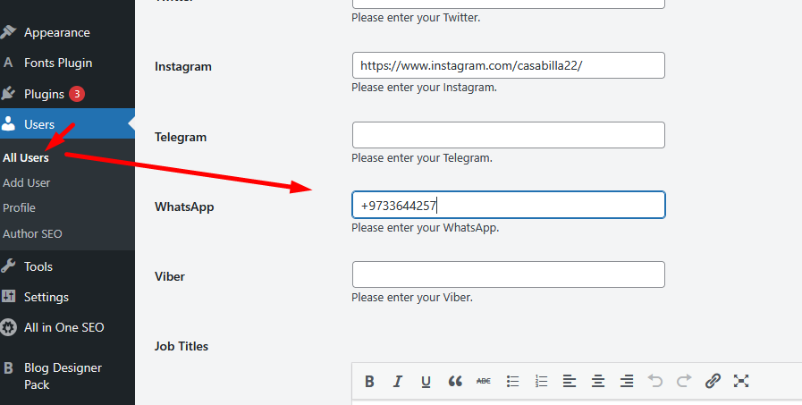Insert a link using the link icon
This screenshot has height=405, width=802.
point(713,381)
